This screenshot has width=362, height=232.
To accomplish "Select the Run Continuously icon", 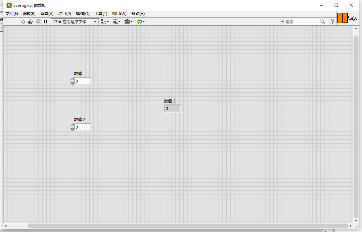I will point(30,22).
